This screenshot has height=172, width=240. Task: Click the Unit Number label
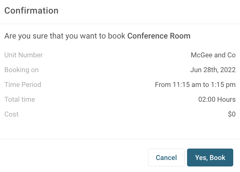tap(23, 55)
